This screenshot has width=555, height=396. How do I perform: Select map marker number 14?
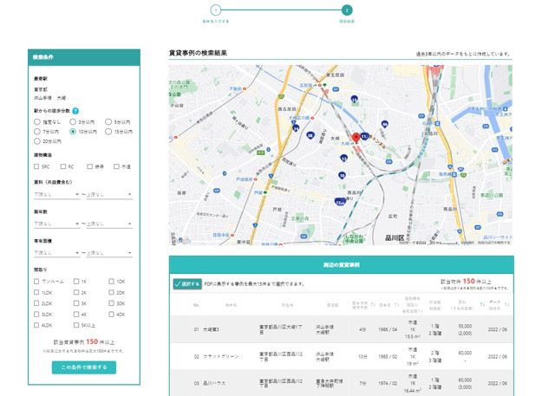(x=296, y=128)
